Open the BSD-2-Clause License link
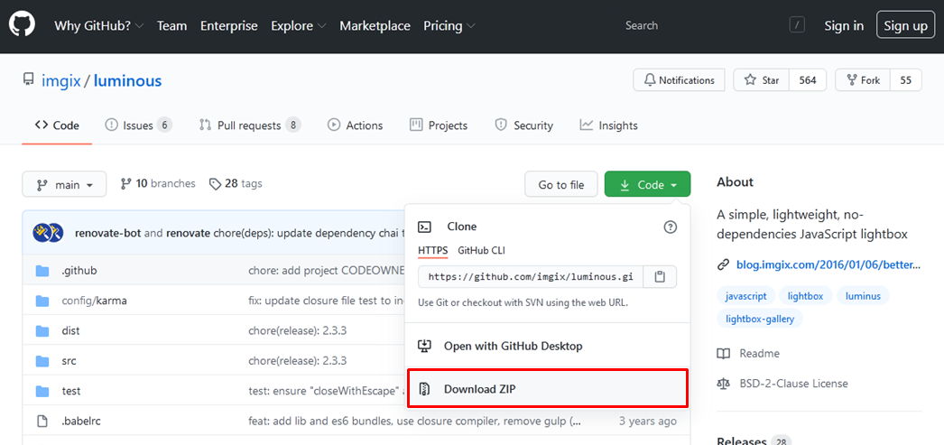The image size is (944, 445). (x=793, y=384)
